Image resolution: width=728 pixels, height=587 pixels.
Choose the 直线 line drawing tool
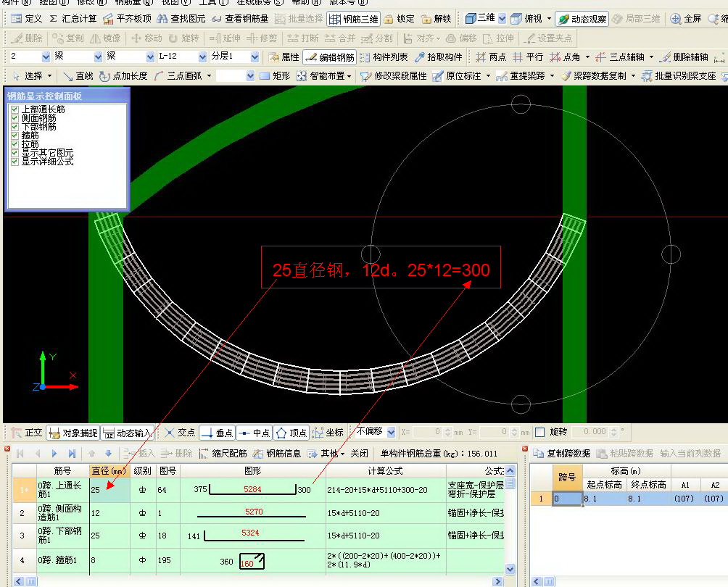(x=78, y=75)
